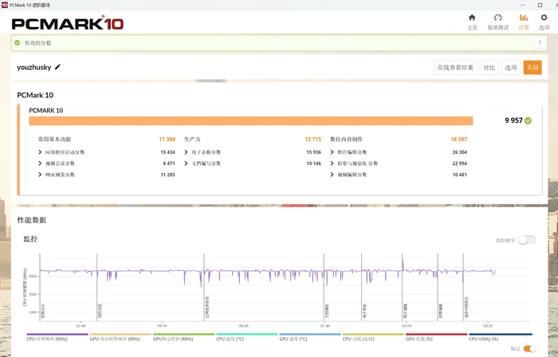Screen dimensions: 558x357
Task: Expand rendering and visualization score (渲染与视觉化) row
Action: (x=332, y=163)
